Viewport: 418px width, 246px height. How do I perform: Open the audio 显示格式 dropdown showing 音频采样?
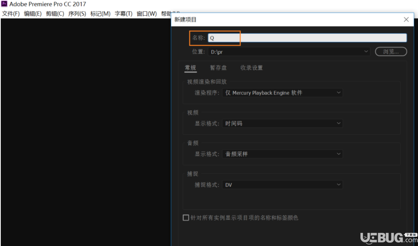point(282,154)
